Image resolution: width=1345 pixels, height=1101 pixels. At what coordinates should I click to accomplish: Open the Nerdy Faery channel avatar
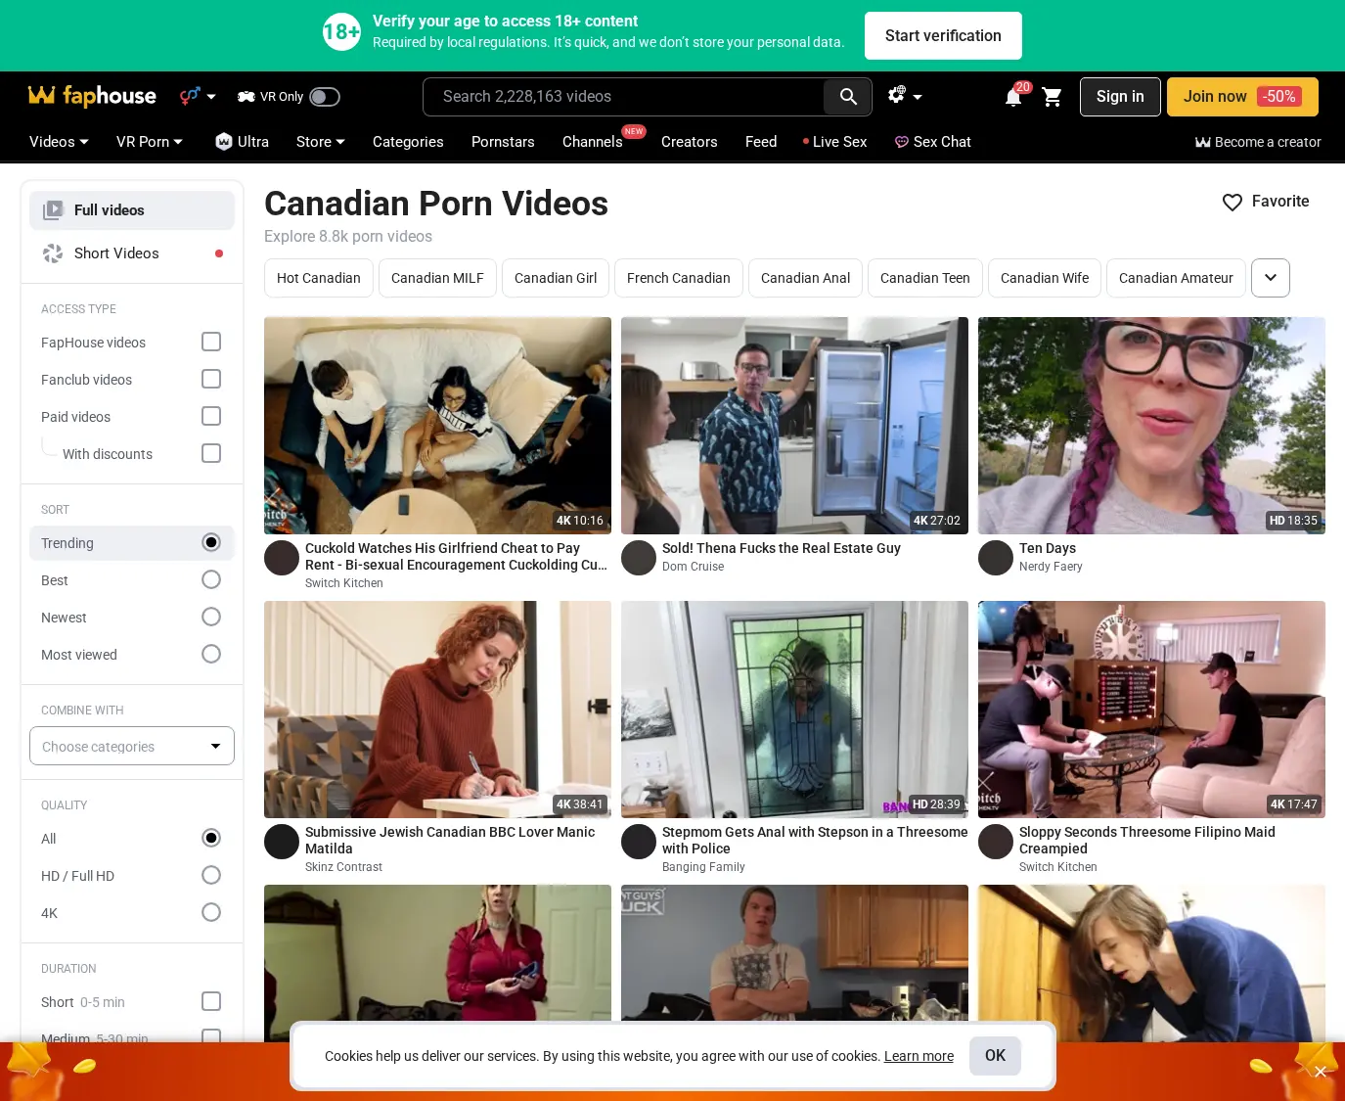tap(996, 558)
